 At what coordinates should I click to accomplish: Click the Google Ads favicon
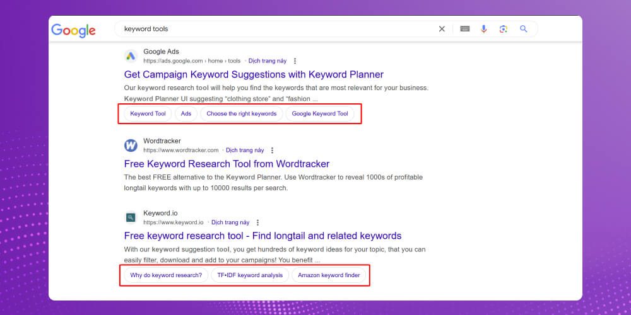(131, 56)
